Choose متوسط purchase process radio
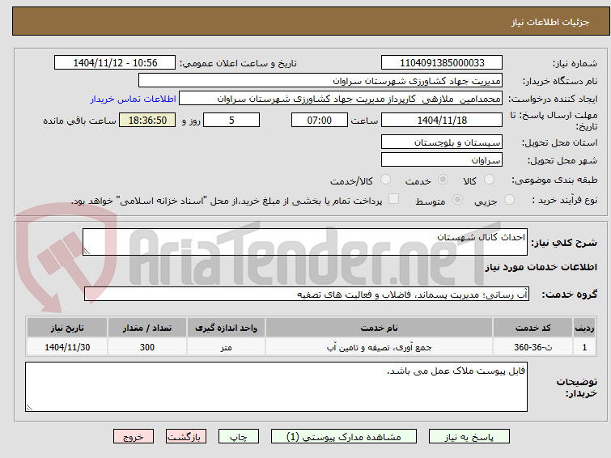Image resolution: width=611 pixels, height=458 pixels. 457,200
